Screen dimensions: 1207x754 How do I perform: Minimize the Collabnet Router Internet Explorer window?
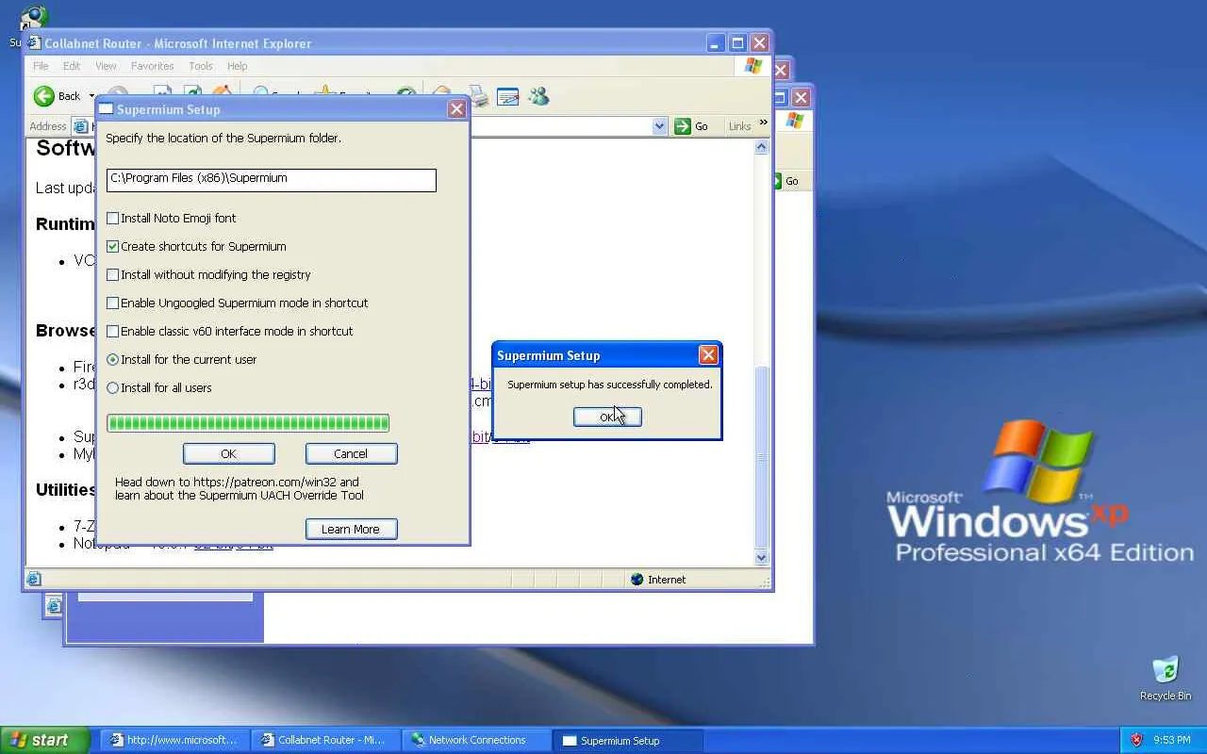(716, 42)
